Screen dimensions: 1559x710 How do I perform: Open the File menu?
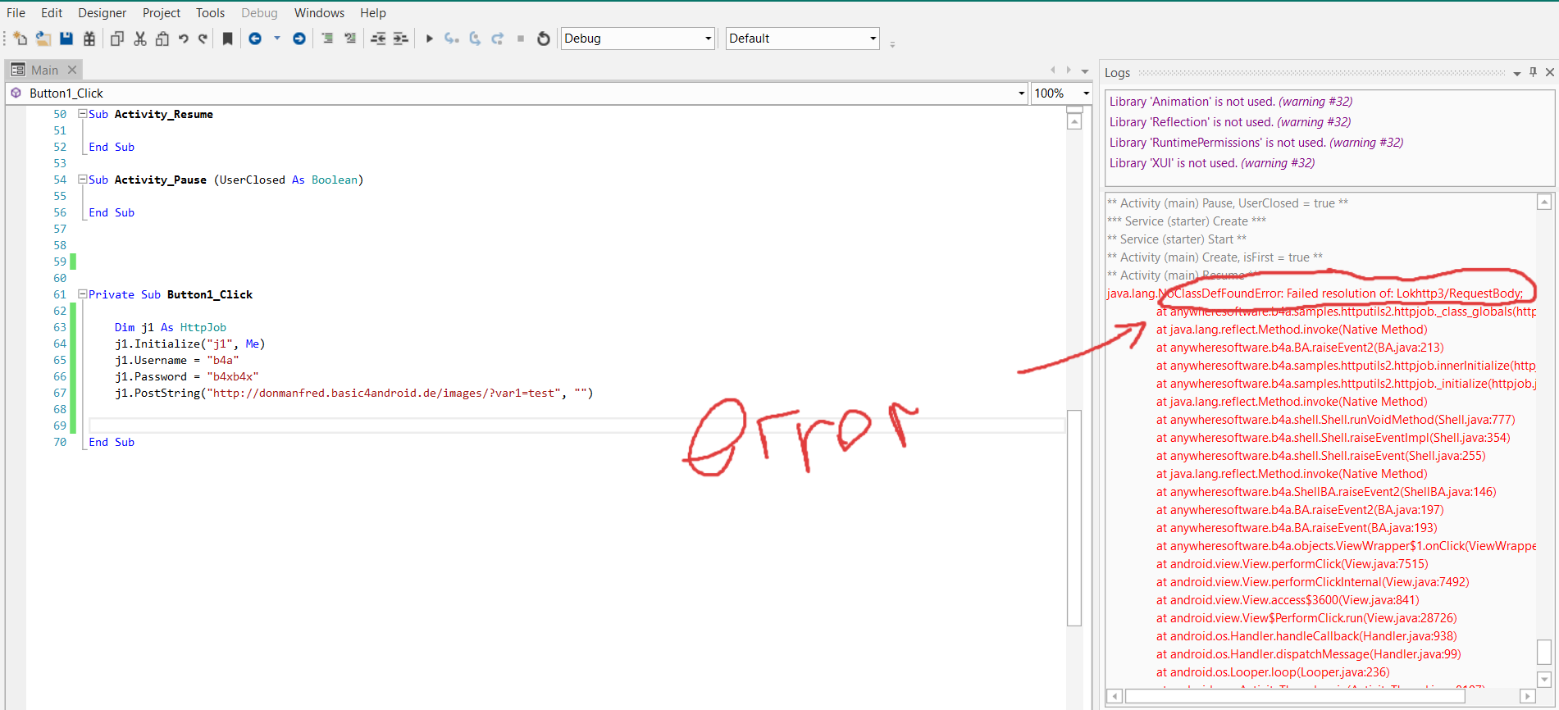(16, 13)
